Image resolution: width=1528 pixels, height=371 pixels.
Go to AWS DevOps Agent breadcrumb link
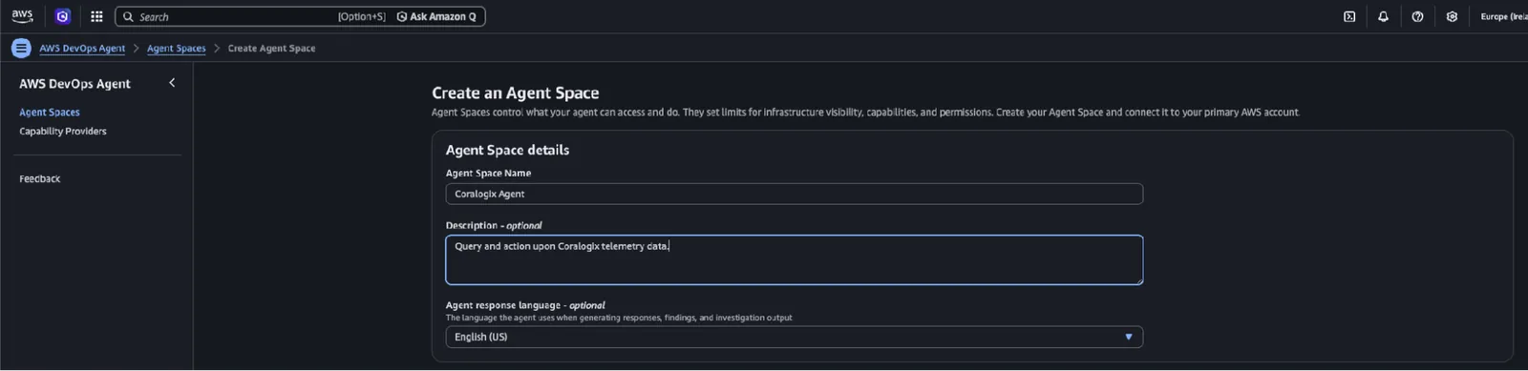point(82,48)
